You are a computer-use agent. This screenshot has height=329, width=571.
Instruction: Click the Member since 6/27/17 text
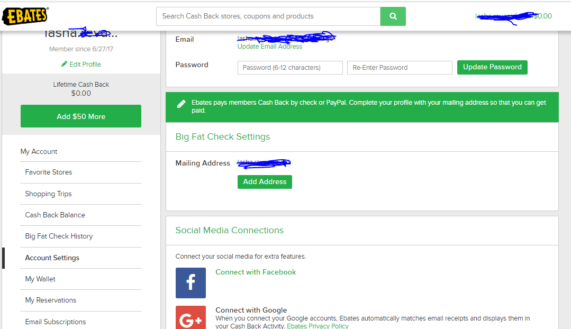[x=81, y=49]
